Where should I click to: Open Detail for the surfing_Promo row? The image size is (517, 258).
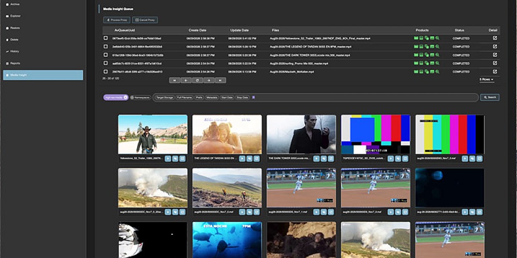coord(495,63)
